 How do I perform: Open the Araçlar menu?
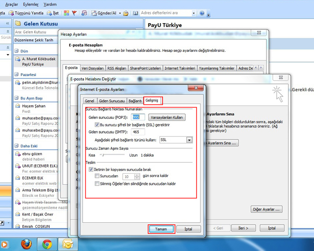pos(11,4)
